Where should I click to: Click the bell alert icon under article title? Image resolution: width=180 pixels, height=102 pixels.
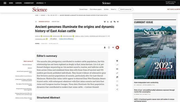click(105, 47)
